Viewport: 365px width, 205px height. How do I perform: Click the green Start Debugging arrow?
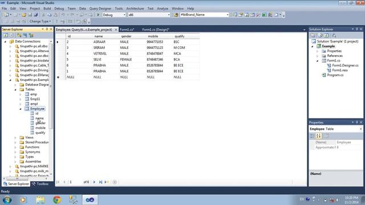click(x=98, y=15)
